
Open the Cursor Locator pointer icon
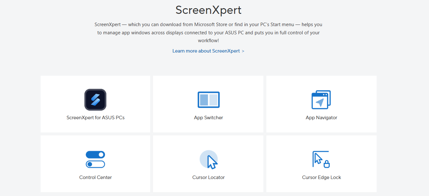point(209,160)
